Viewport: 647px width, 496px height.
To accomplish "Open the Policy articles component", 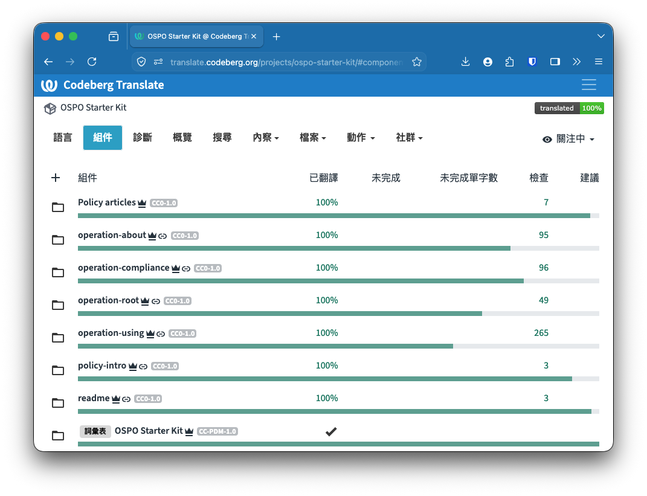I will [x=107, y=202].
